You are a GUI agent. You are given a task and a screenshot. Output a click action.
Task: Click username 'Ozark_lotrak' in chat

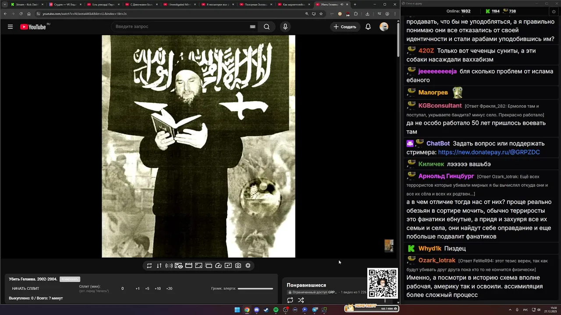(x=437, y=260)
